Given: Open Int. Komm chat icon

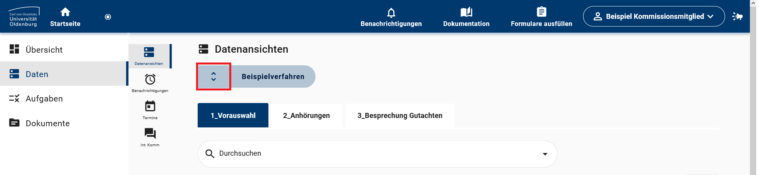Looking at the screenshot, I should pos(150,134).
